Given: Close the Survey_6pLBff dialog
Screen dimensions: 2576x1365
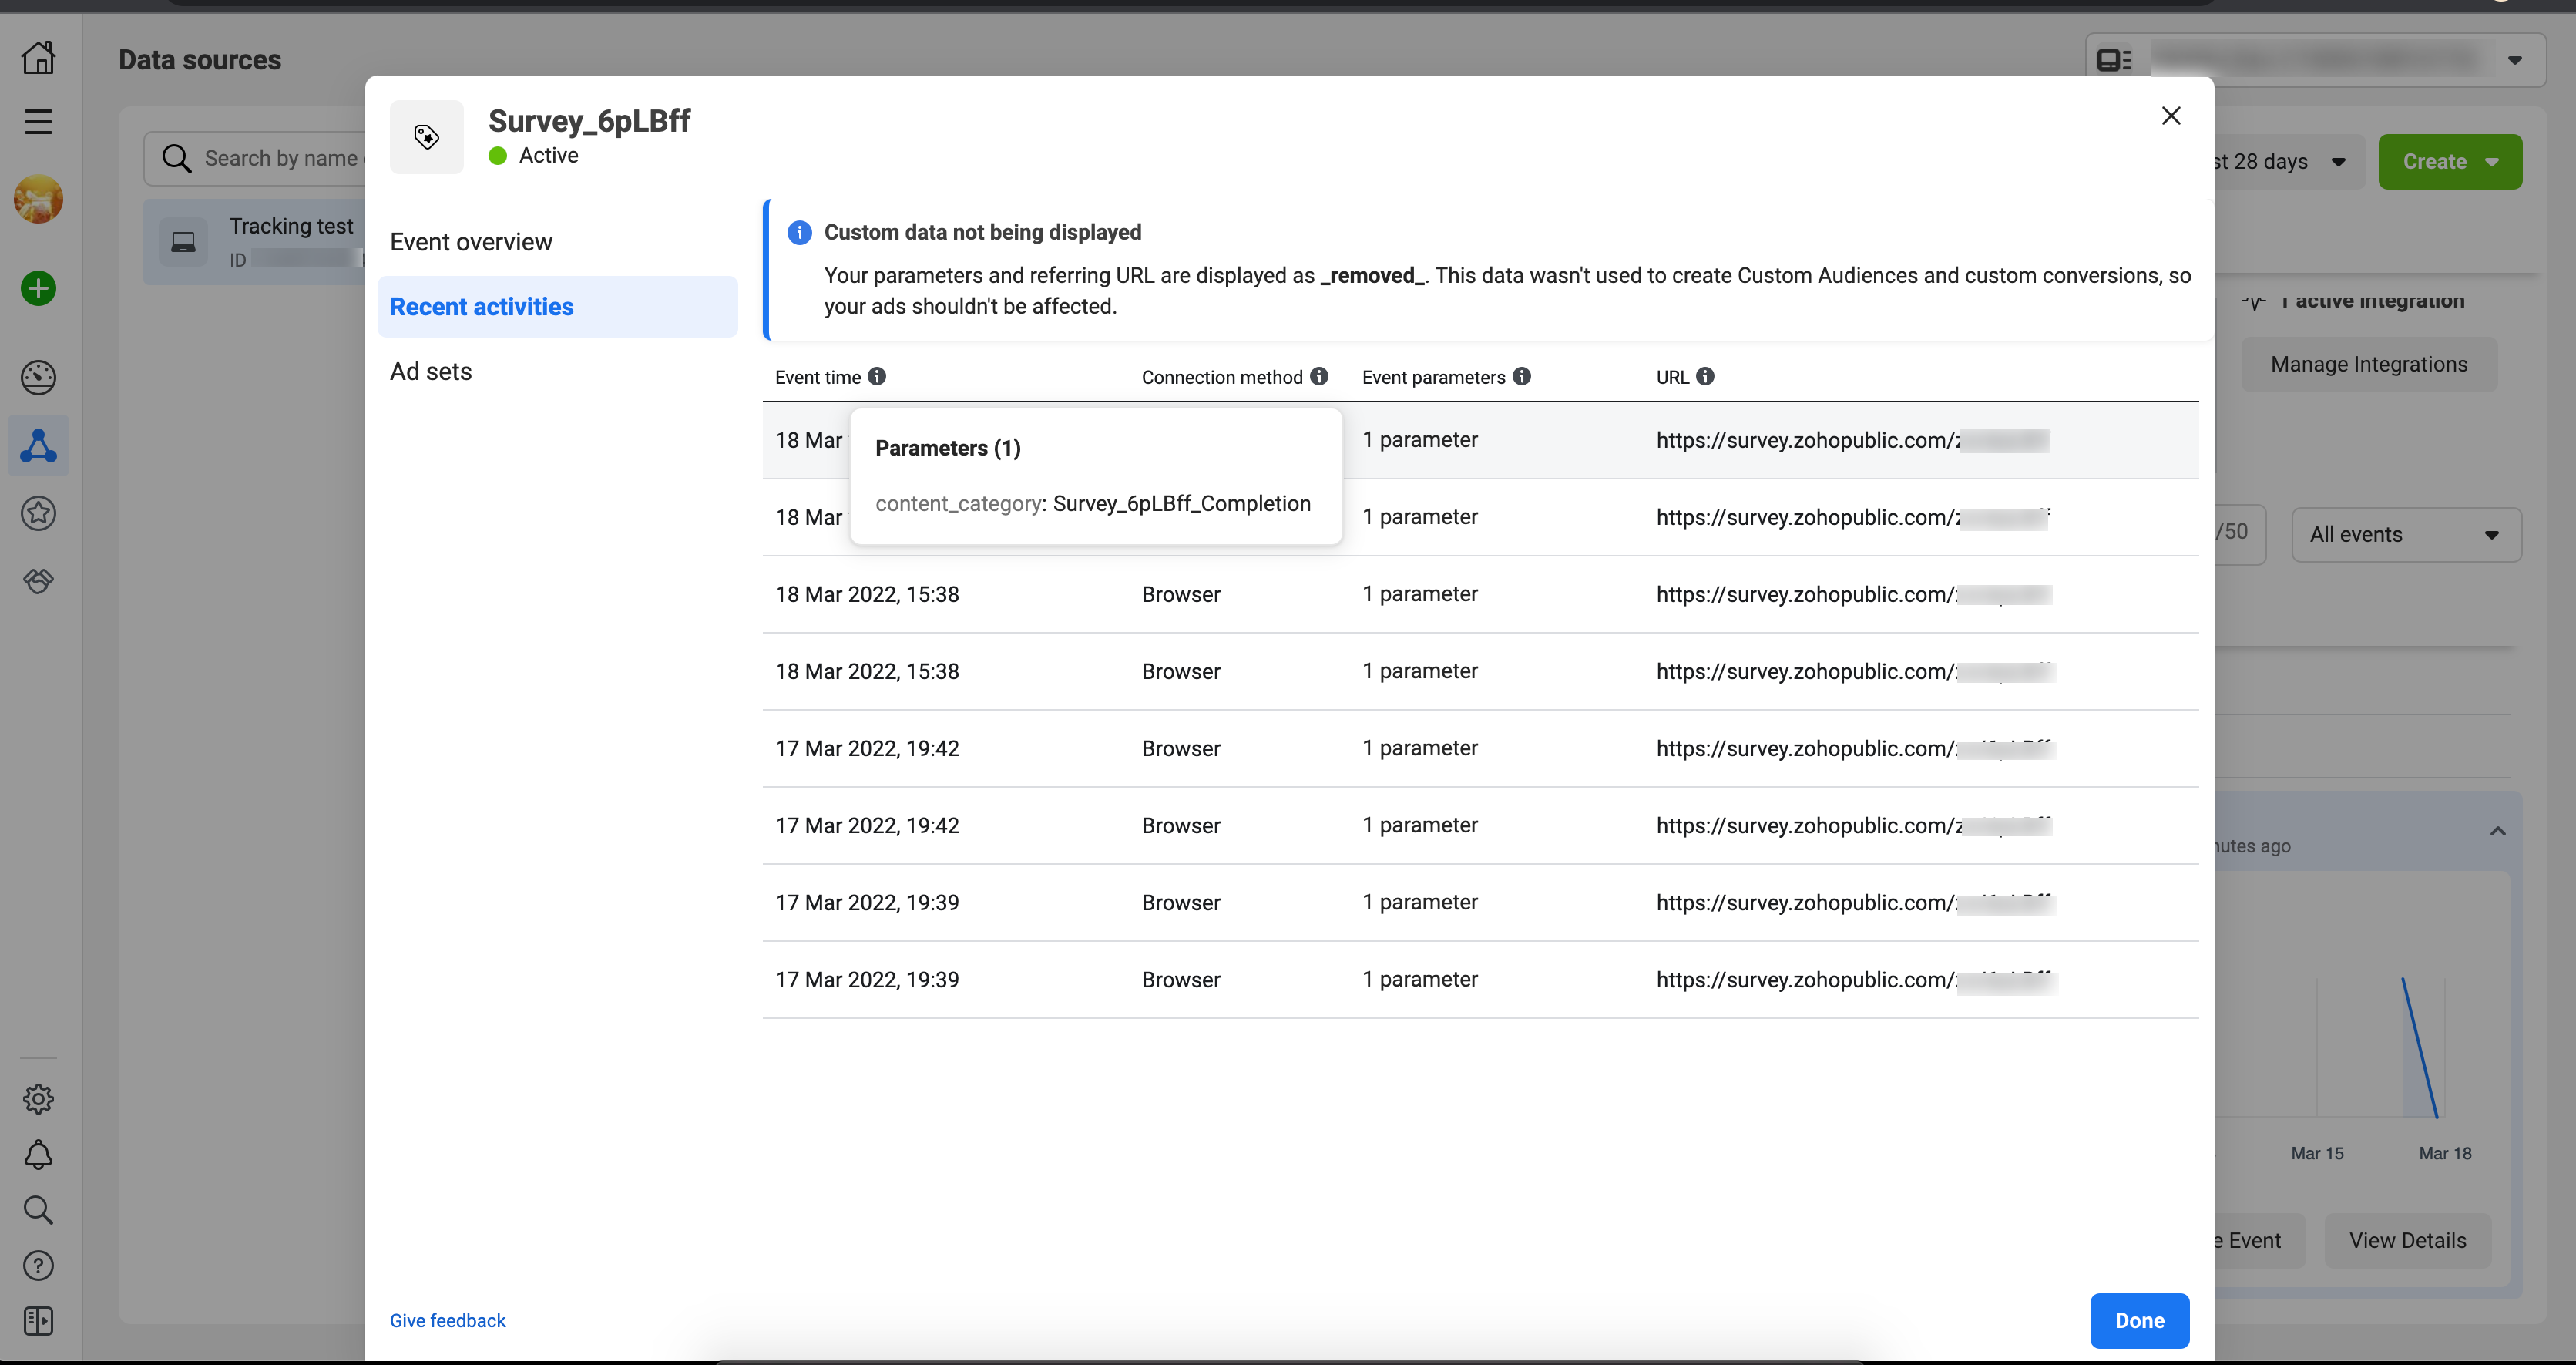Looking at the screenshot, I should pos(2170,116).
